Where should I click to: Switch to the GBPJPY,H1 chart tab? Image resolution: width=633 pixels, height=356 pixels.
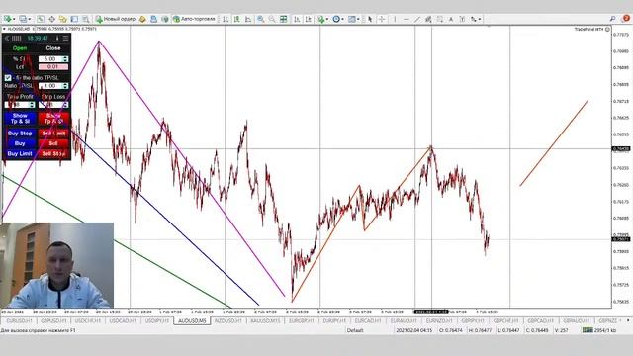473,320
